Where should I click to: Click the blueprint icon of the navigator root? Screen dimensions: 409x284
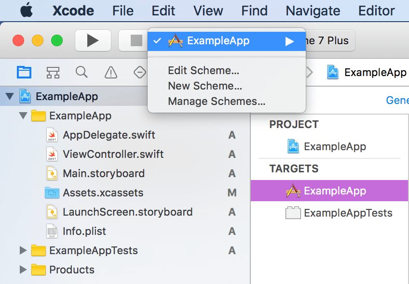click(x=25, y=96)
